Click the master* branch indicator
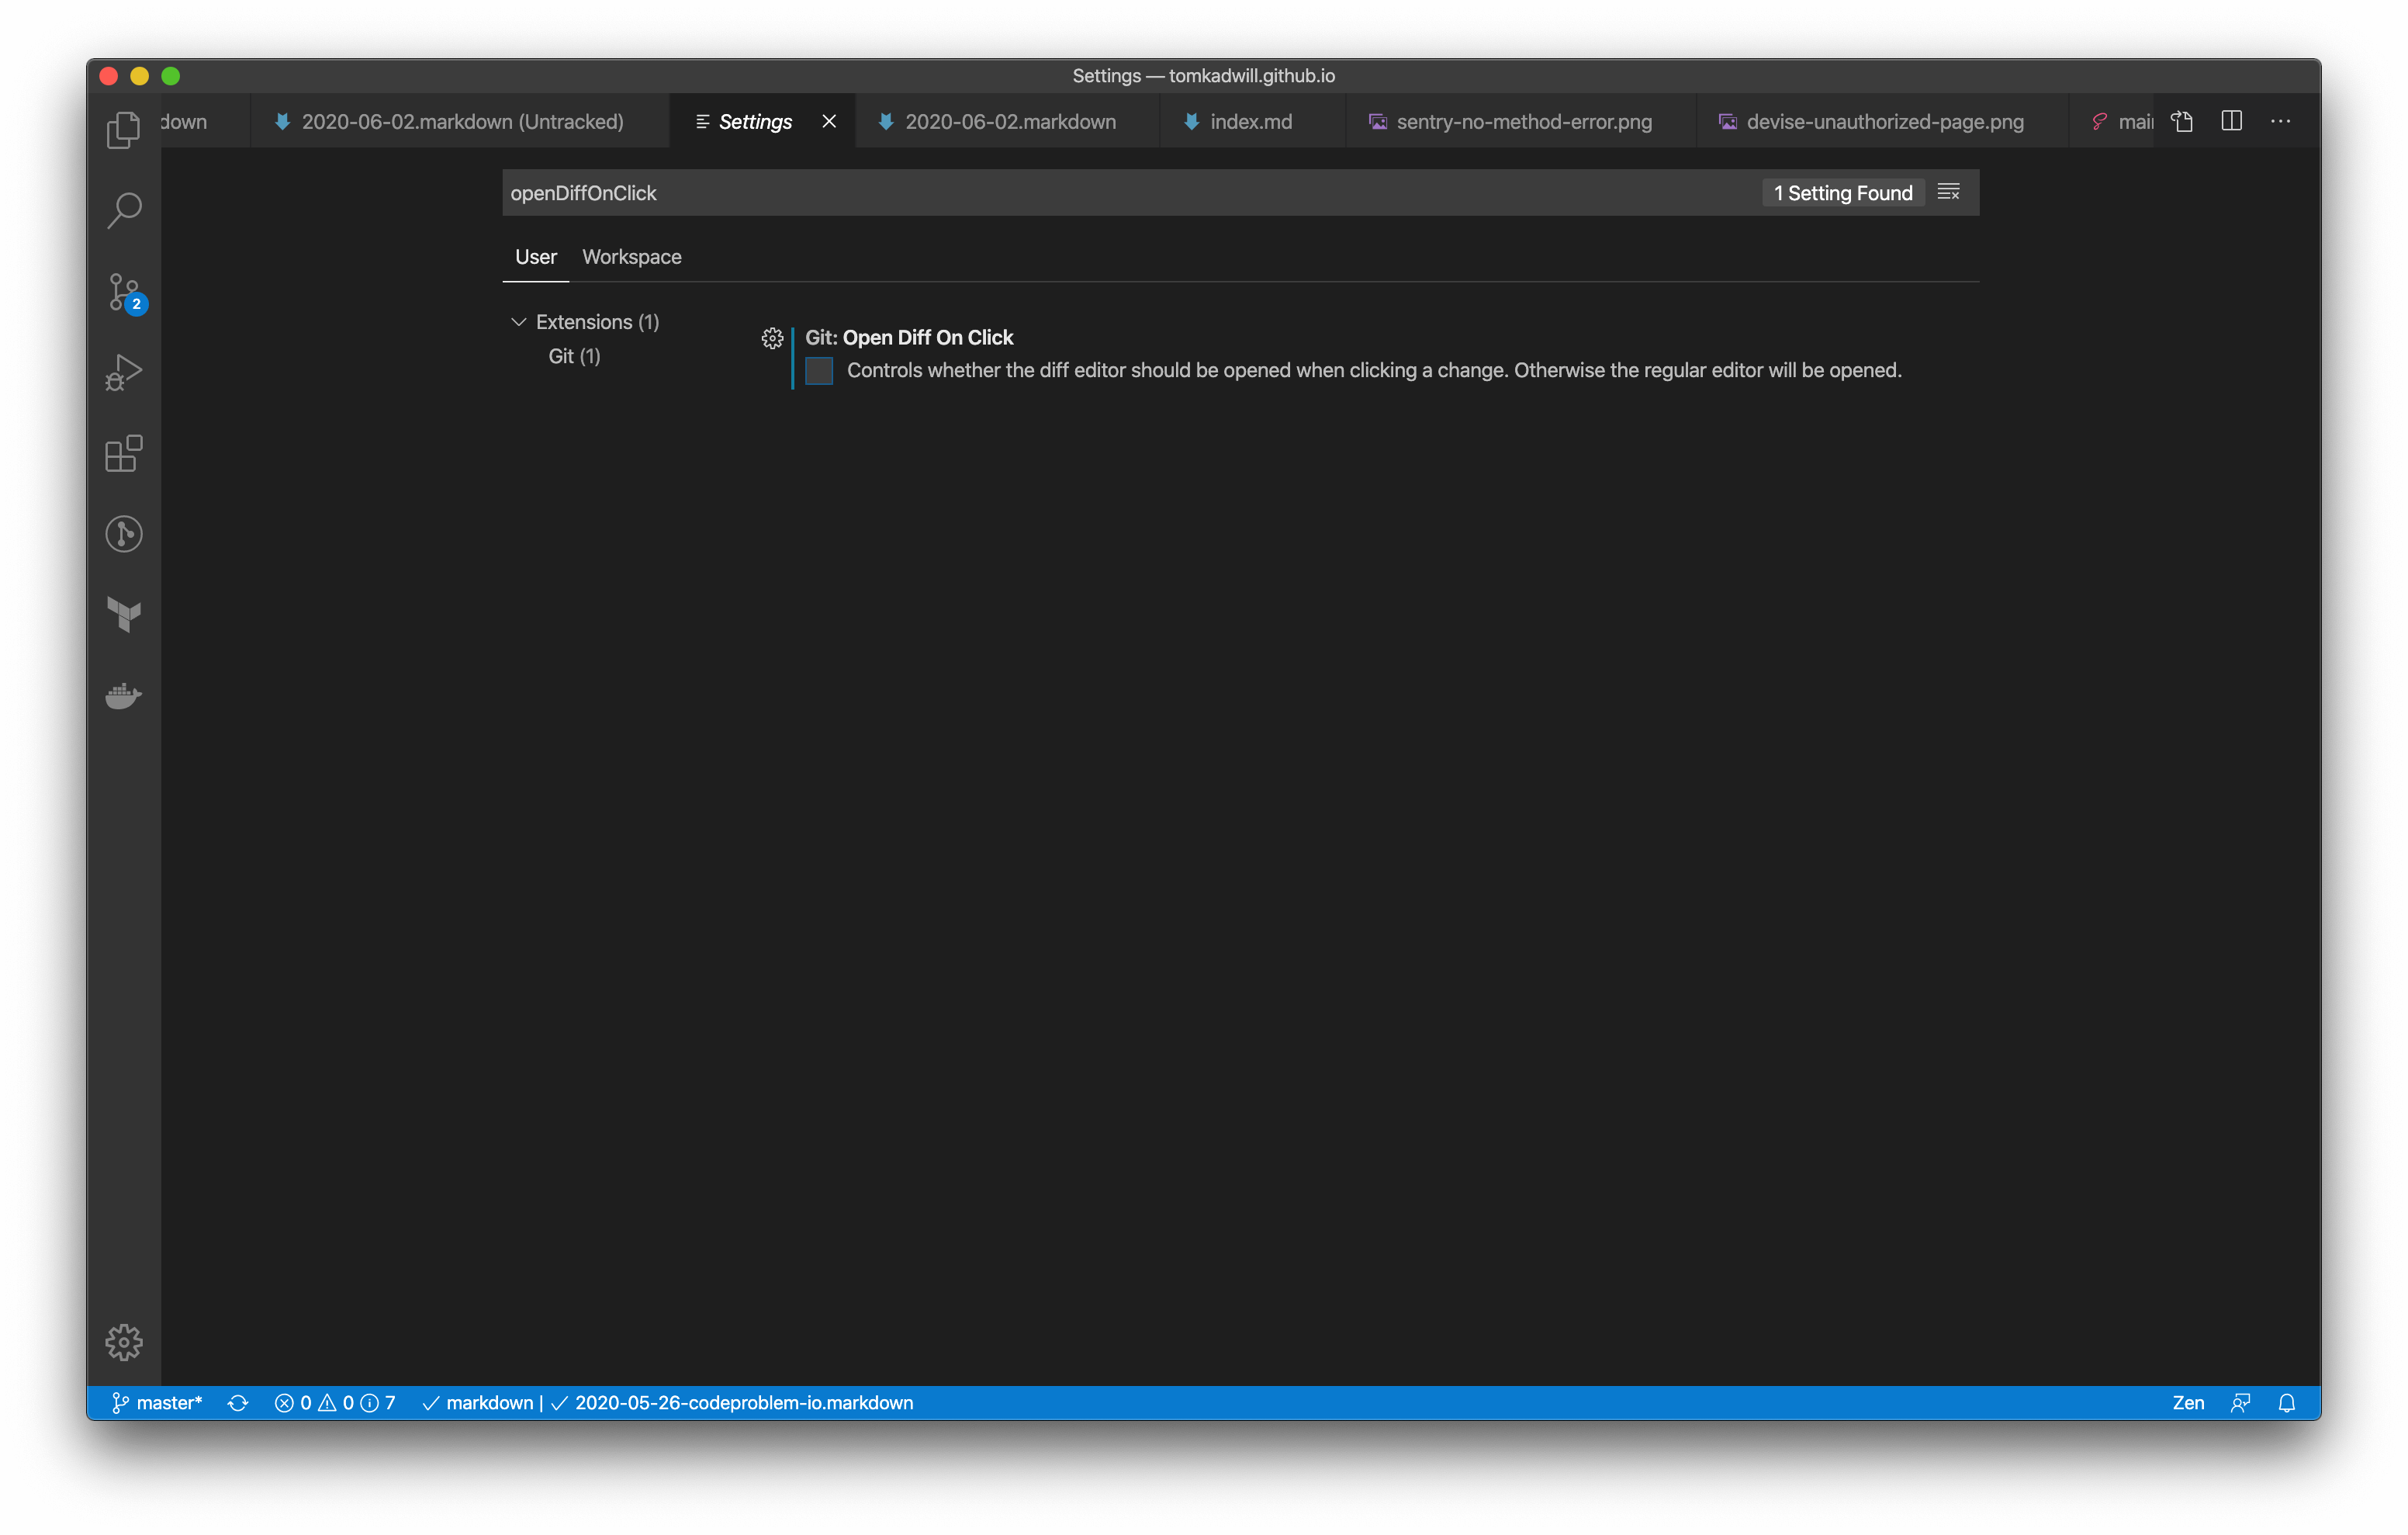 [x=157, y=1403]
